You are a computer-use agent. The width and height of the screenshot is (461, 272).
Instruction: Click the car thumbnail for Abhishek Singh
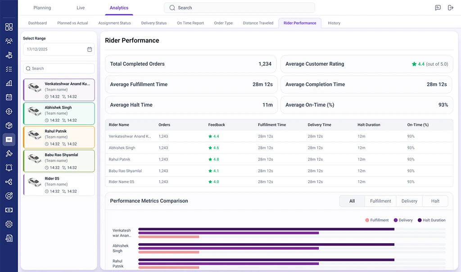point(34,111)
